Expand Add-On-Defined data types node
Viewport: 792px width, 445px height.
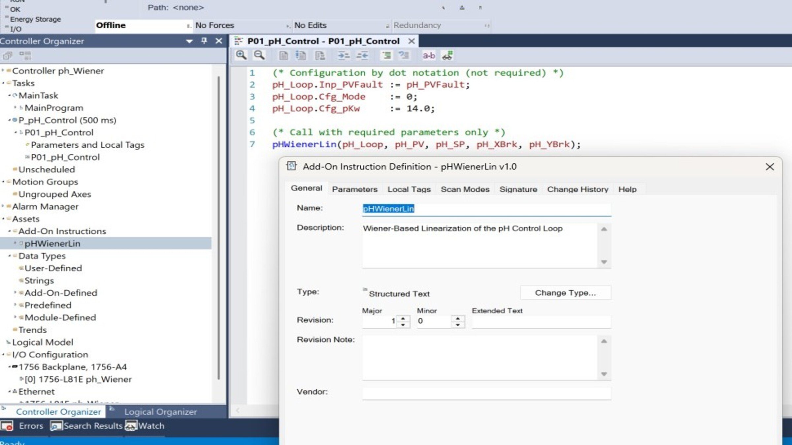coord(15,292)
